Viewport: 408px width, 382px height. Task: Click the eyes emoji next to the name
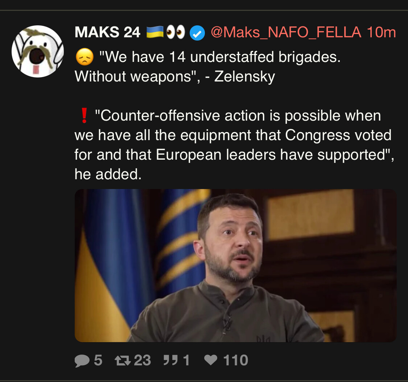(176, 32)
